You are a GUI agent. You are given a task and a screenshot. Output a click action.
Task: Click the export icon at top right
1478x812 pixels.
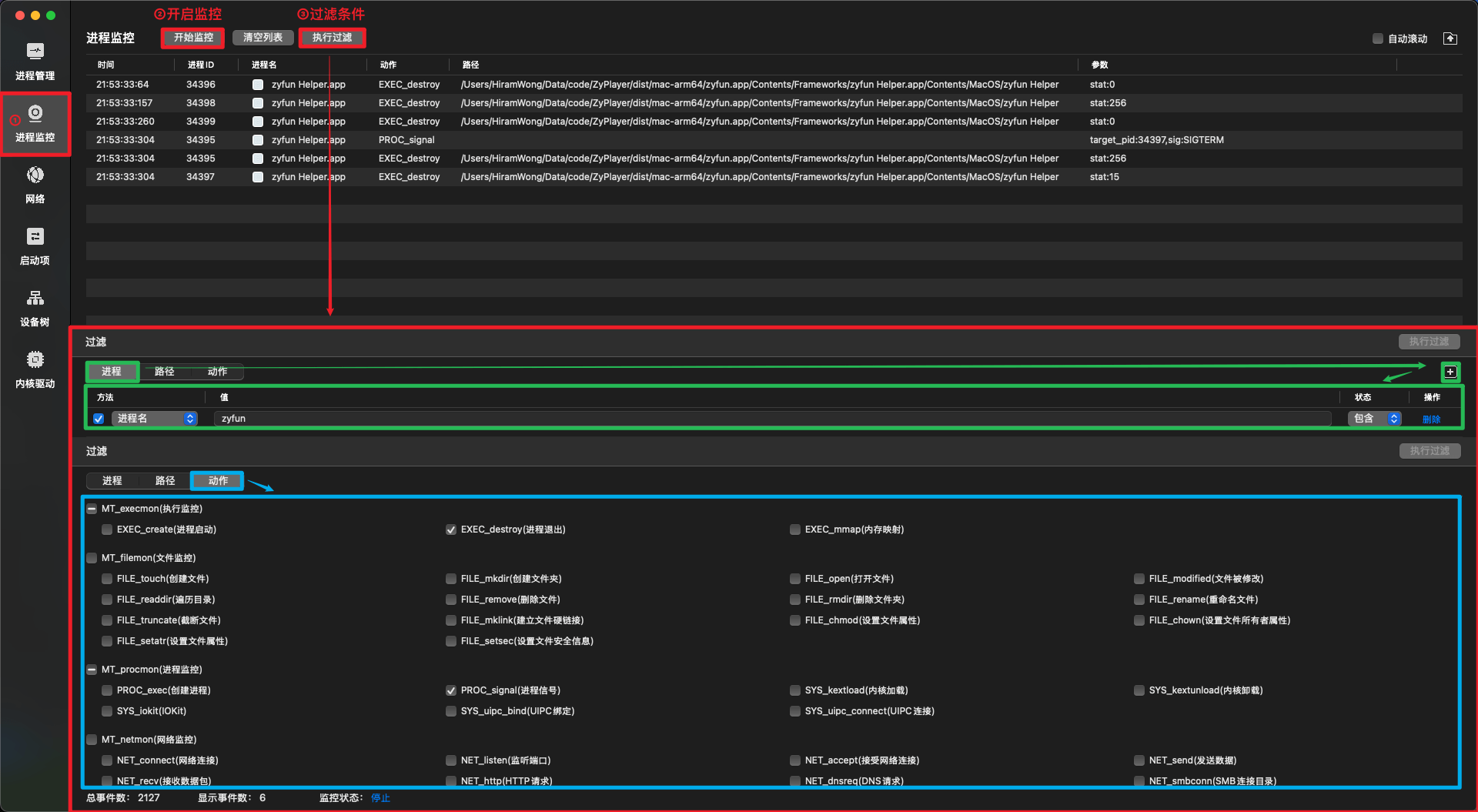click(1452, 38)
